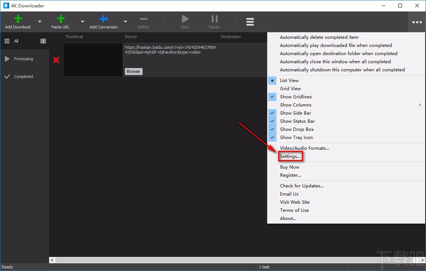426x271 pixels.
Task: Open Settings... from the menu
Action: point(290,156)
